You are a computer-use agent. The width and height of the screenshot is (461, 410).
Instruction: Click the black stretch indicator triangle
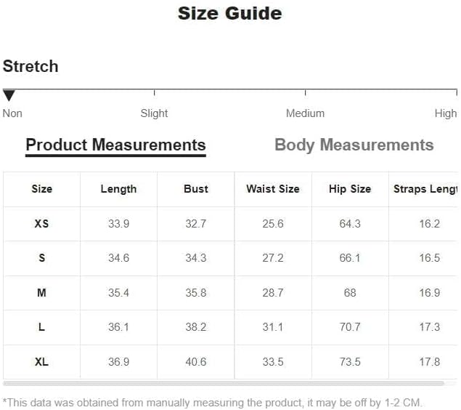[9, 96]
